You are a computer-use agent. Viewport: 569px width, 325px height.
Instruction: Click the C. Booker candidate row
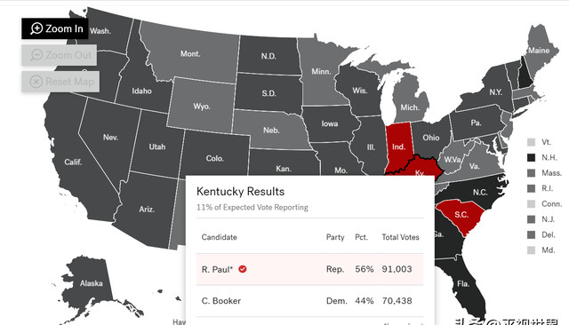click(310, 301)
